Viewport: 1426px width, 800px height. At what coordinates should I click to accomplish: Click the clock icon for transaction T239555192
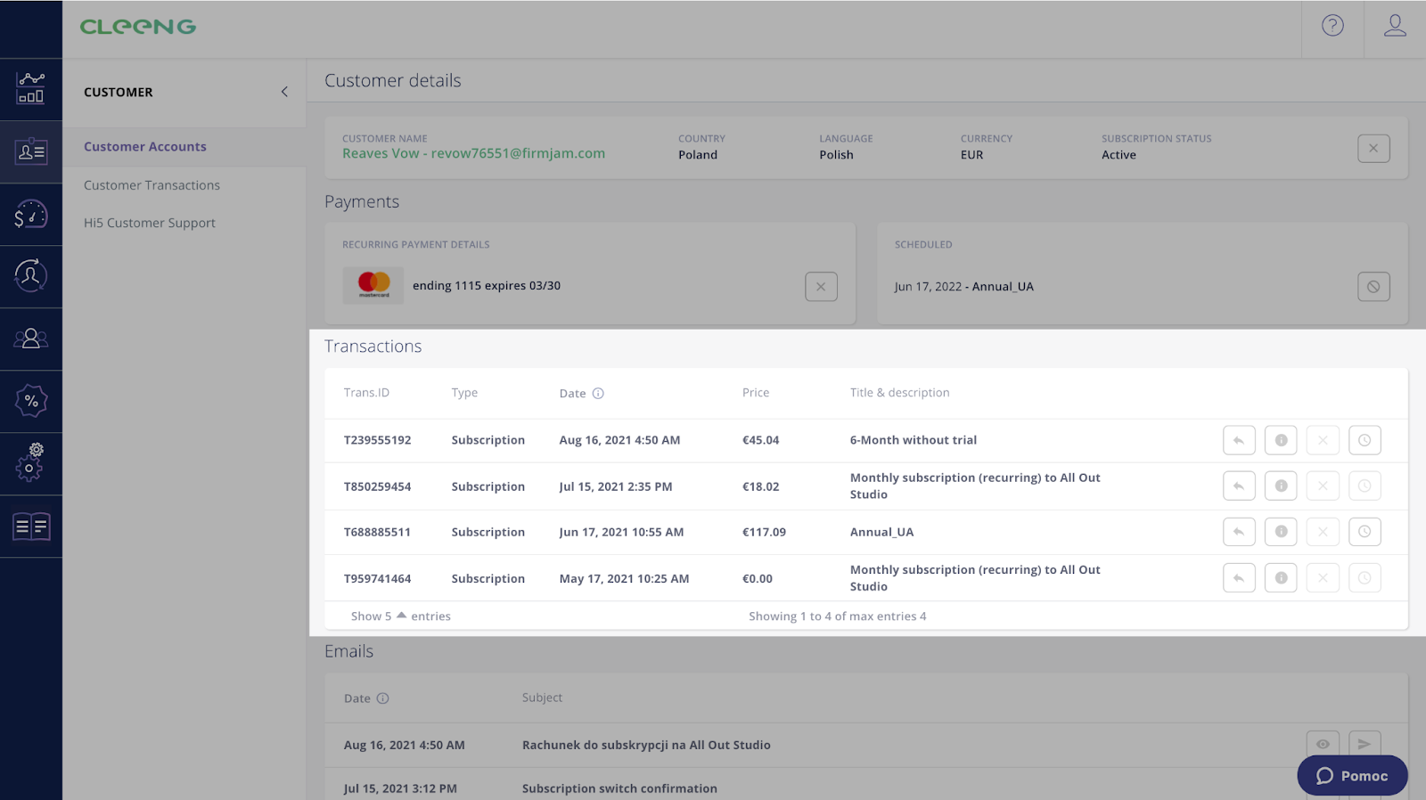tap(1365, 440)
